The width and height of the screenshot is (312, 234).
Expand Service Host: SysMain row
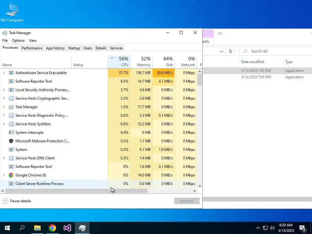(4, 124)
